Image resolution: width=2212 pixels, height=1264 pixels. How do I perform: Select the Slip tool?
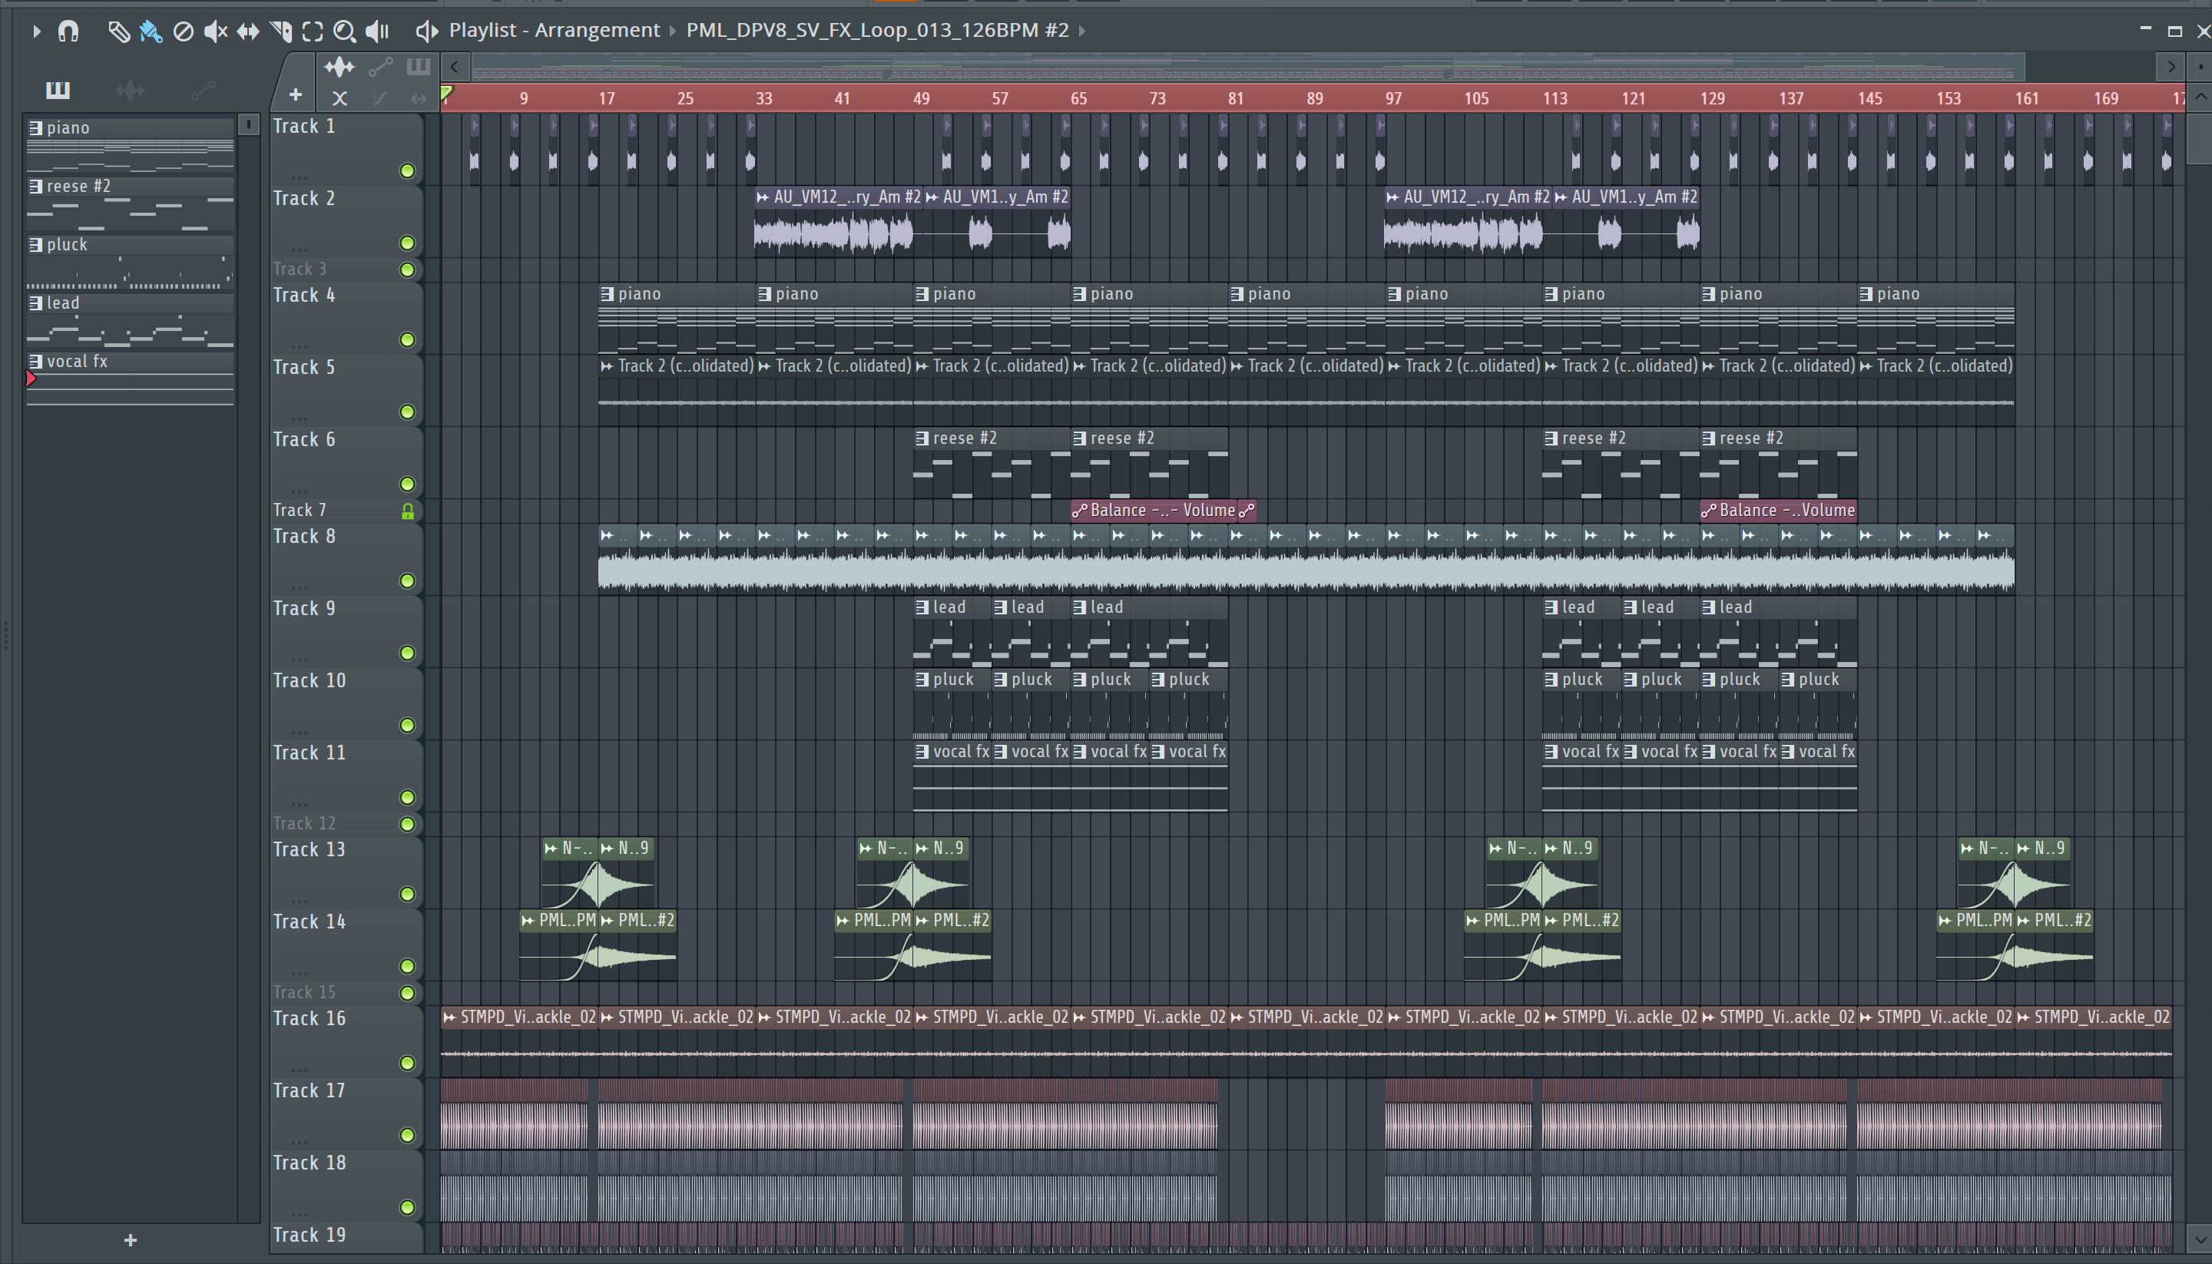248,31
